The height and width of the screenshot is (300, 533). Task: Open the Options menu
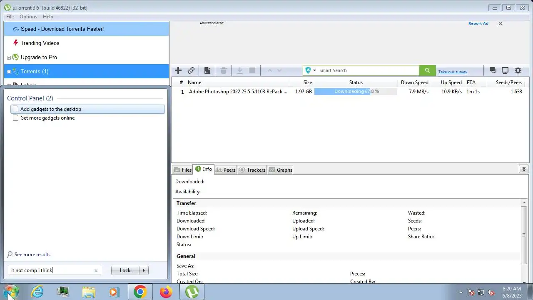pyautogui.click(x=28, y=17)
